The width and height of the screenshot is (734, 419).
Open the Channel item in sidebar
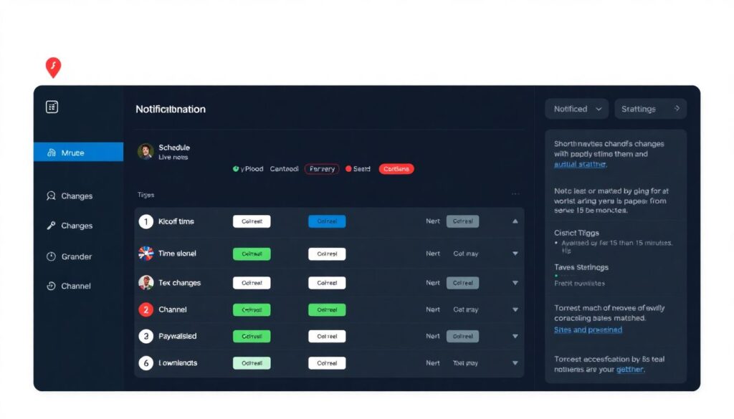point(75,286)
